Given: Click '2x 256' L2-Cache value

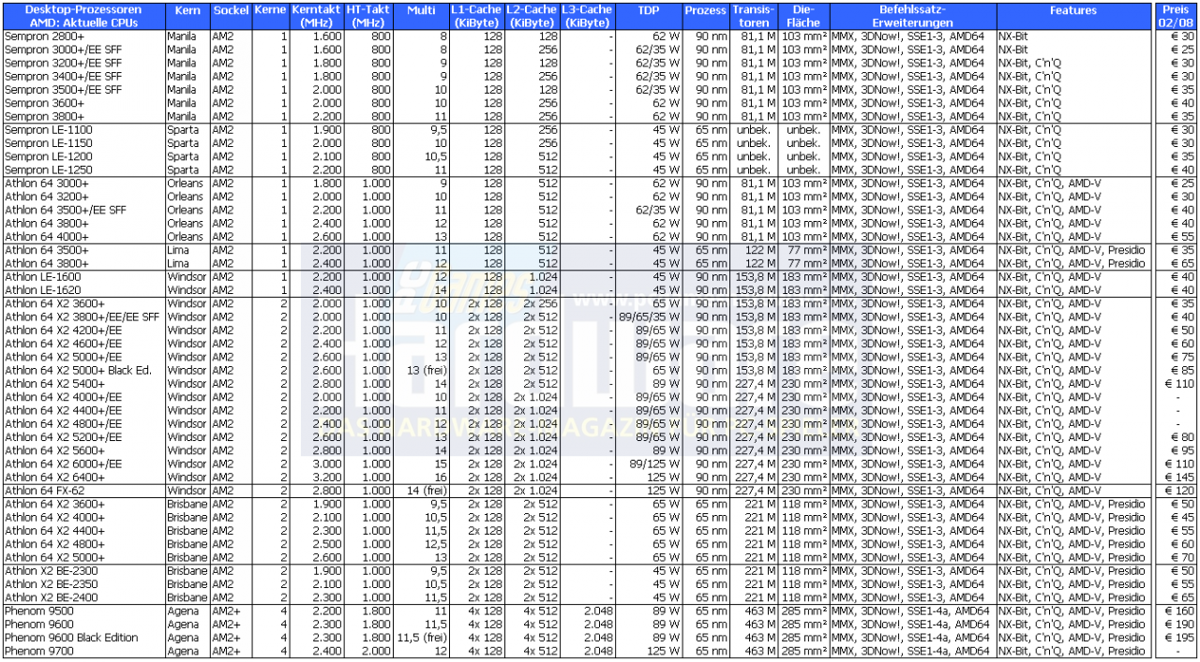Looking at the screenshot, I should tap(541, 303).
